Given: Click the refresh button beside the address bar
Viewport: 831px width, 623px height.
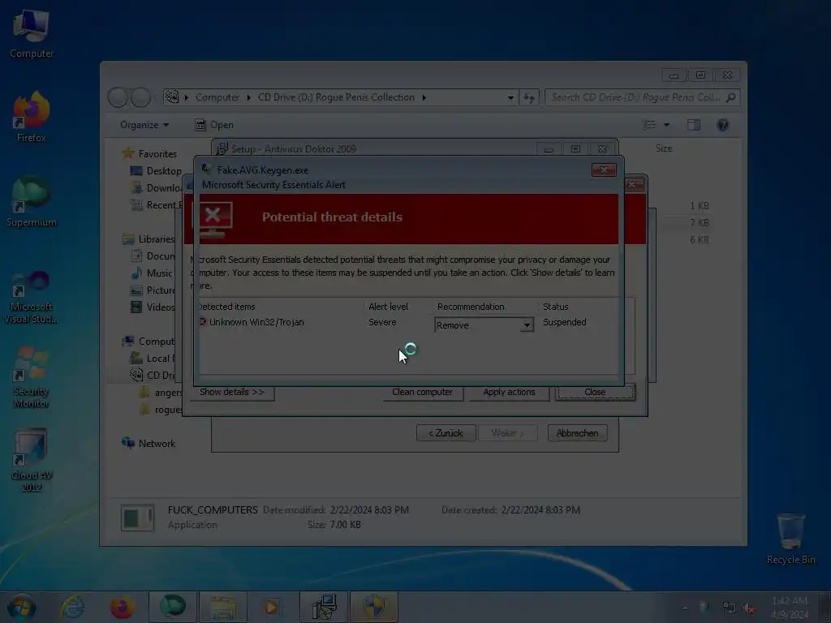Looking at the screenshot, I should click(x=529, y=97).
